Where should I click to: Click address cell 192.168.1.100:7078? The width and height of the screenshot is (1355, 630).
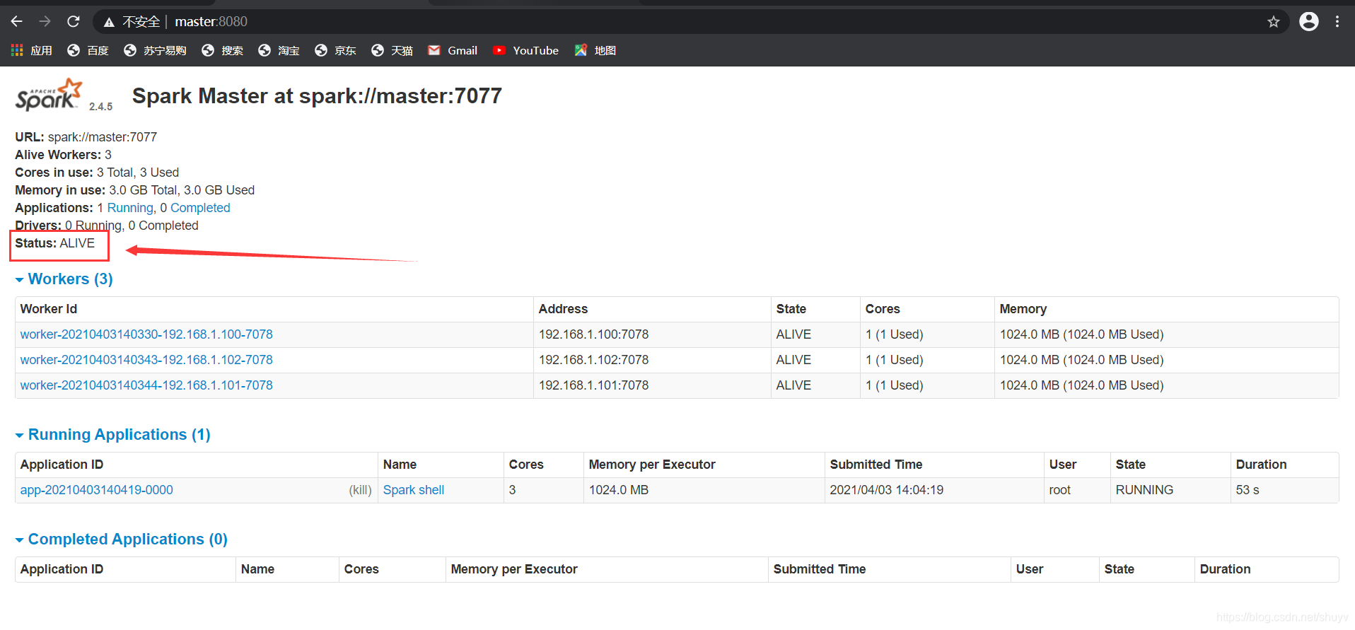[x=594, y=334]
